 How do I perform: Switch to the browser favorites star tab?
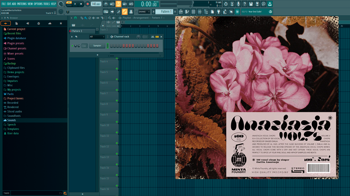pyautogui.click(x=61, y=23)
